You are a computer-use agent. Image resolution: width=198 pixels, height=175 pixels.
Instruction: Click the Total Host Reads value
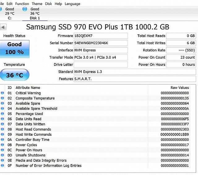pyautogui.click(x=181, y=36)
